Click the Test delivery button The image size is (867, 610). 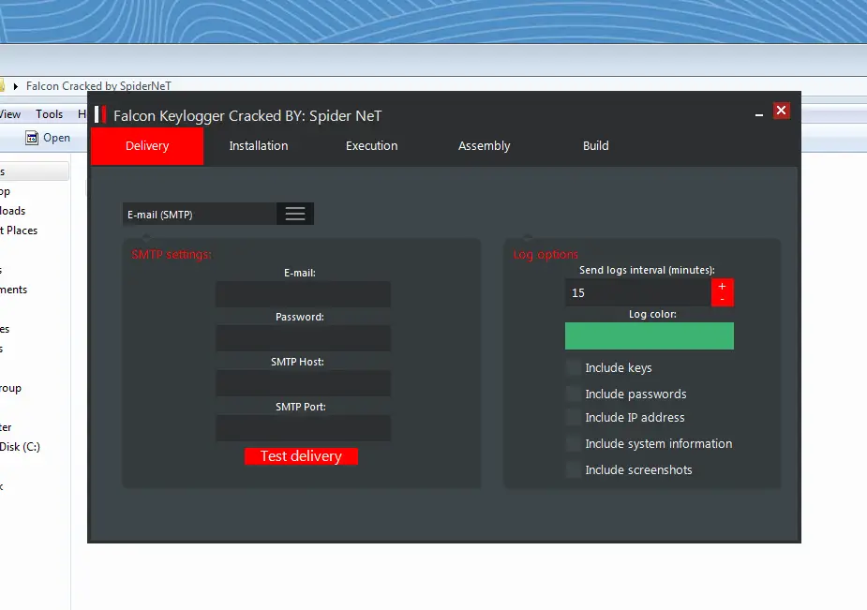pos(301,455)
